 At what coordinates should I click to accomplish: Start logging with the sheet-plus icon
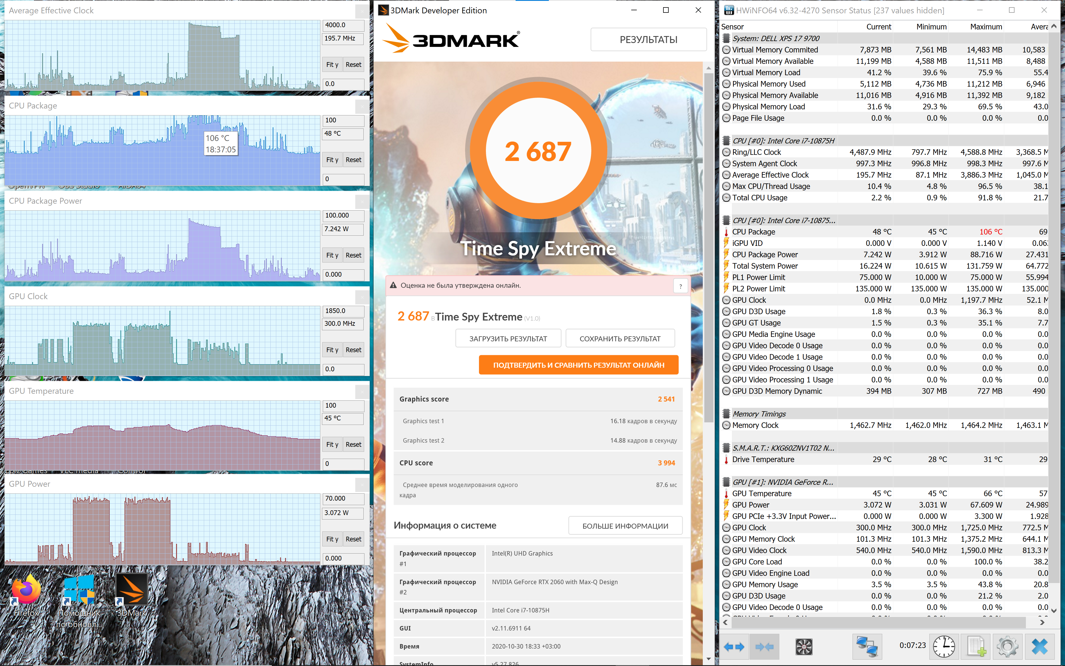[976, 646]
